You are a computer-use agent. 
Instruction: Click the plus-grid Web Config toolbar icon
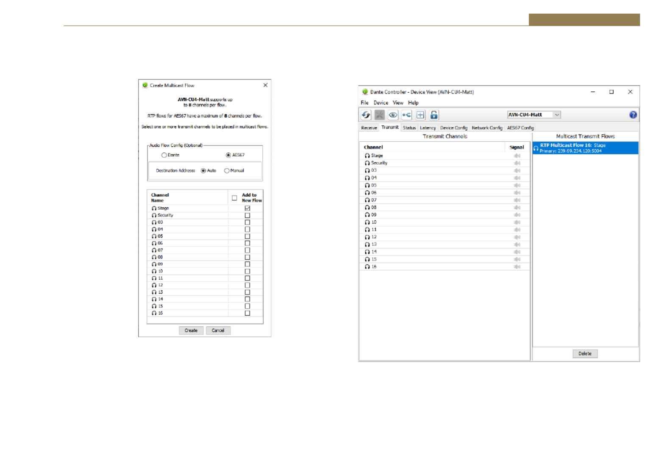point(420,115)
